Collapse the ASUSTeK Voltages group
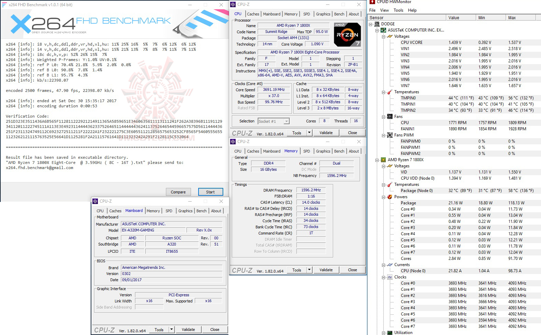 384,37
